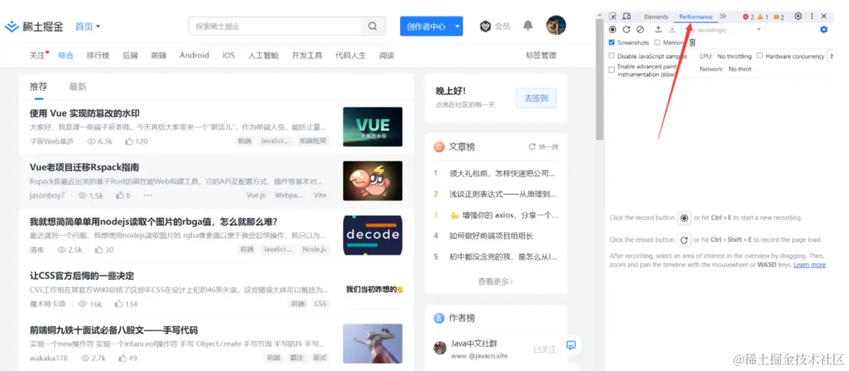
Task: Click the 去签到 button
Action: (x=536, y=98)
